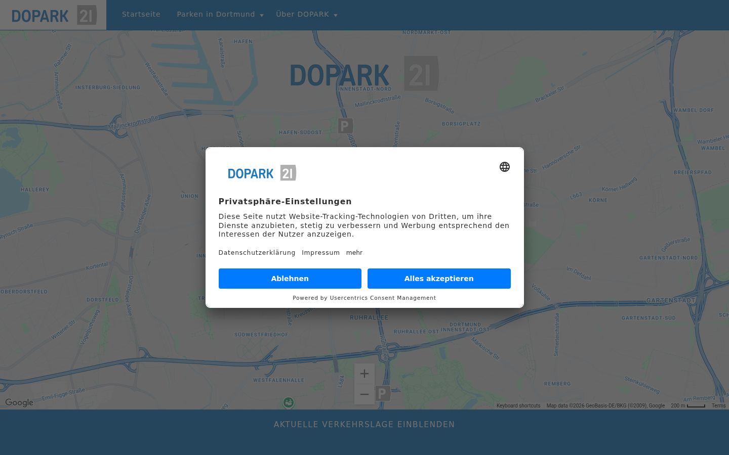Click the DOPARK logo inside the privacy dialog
729x455 pixels.
tap(262, 173)
